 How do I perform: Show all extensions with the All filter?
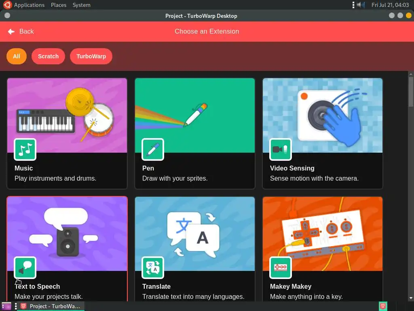pyautogui.click(x=17, y=56)
